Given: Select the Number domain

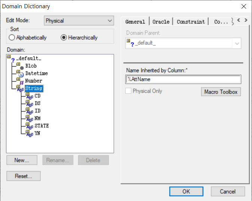Looking at the screenshot, I should pos(34,81).
